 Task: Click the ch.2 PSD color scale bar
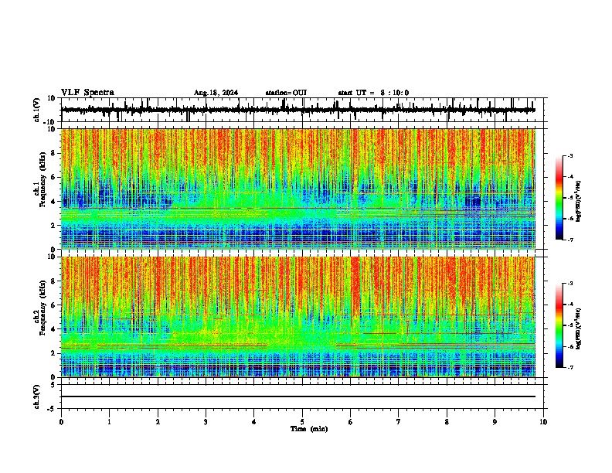[x=559, y=325]
